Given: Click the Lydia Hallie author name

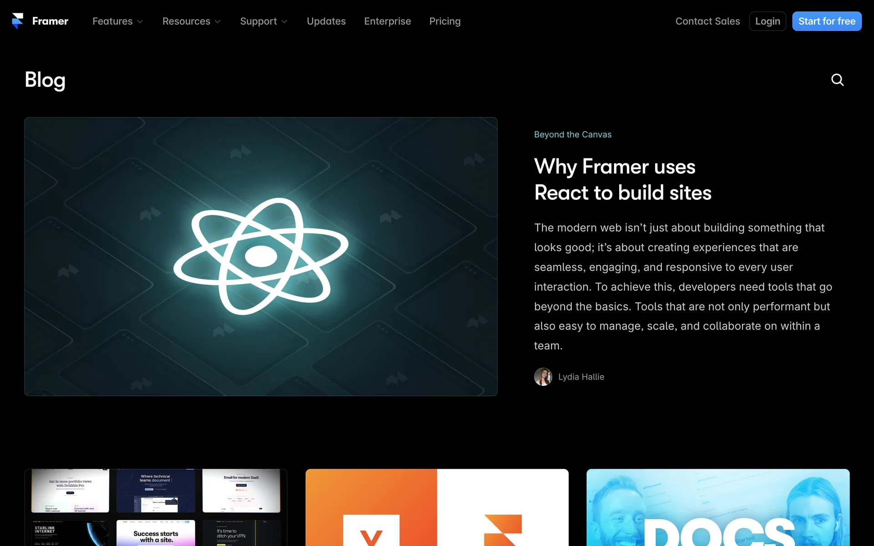Looking at the screenshot, I should click(x=581, y=377).
